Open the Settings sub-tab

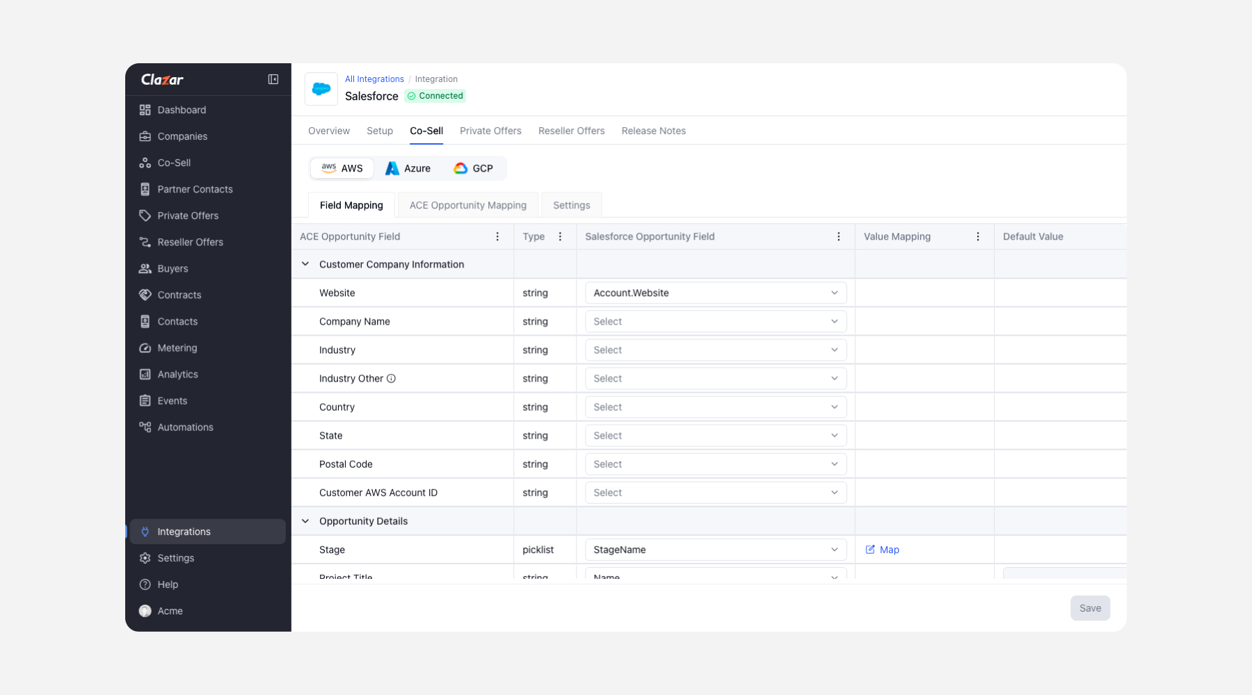click(x=572, y=205)
